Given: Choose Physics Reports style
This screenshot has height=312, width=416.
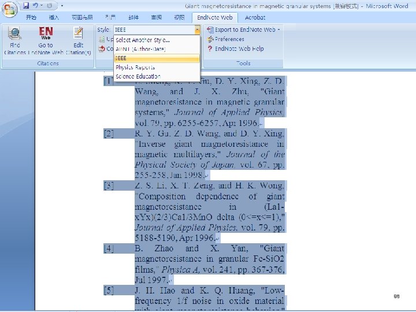Looking at the screenshot, I should [157, 67].
